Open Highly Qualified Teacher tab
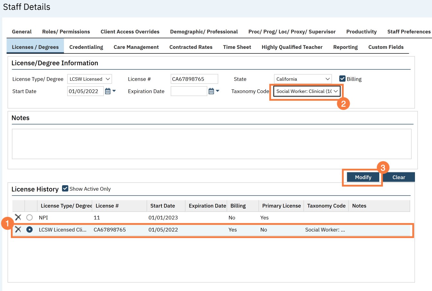 pyautogui.click(x=292, y=47)
